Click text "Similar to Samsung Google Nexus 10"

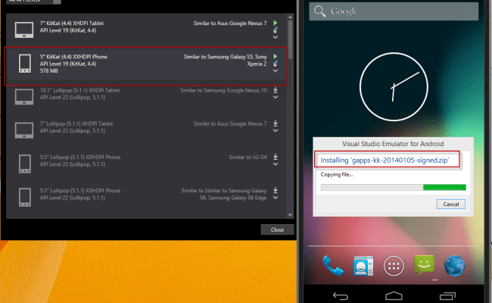click(x=223, y=90)
